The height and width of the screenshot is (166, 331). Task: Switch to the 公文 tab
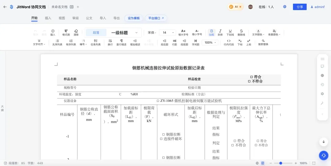coord(89,18)
